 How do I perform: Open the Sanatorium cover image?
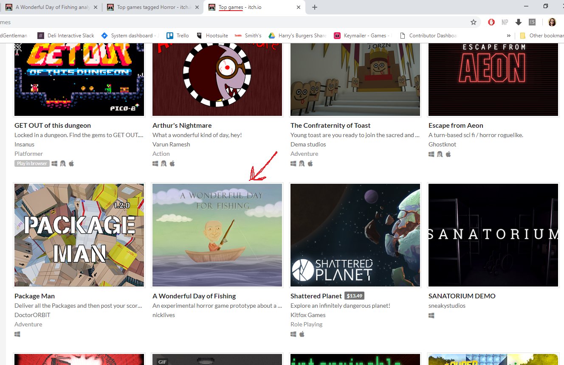pyautogui.click(x=493, y=235)
